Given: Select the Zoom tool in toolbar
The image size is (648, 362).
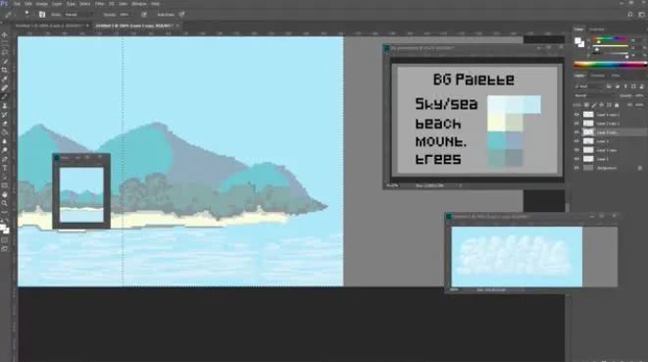Looking at the screenshot, I should tap(5, 203).
